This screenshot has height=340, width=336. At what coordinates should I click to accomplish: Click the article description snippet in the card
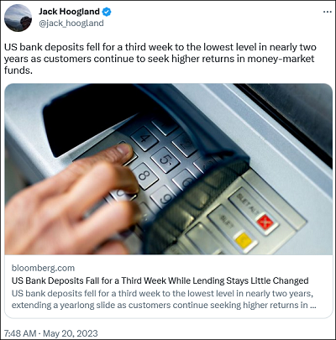click(x=164, y=299)
